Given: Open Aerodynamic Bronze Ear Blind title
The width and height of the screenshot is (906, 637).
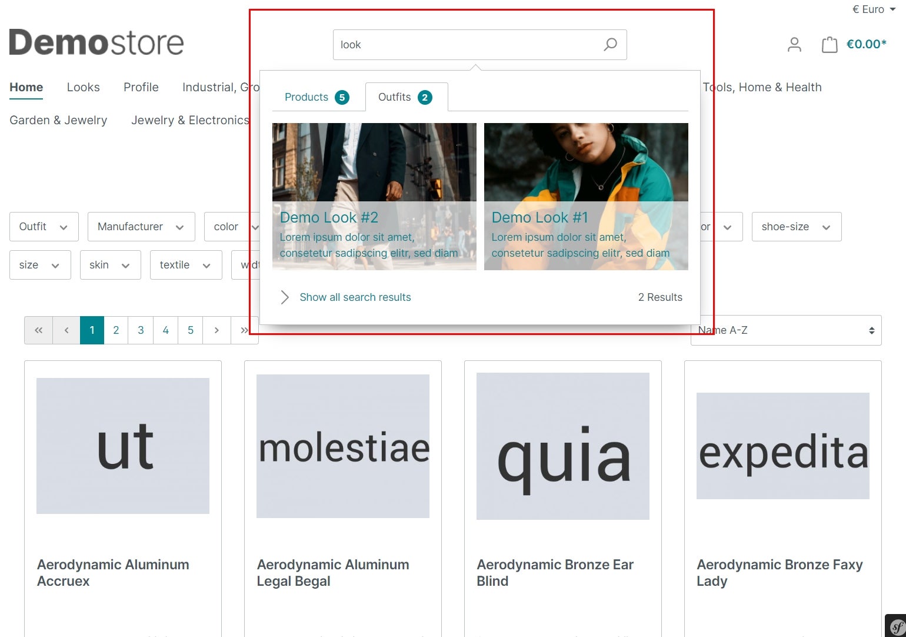Looking at the screenshot, I should [555, 573].
